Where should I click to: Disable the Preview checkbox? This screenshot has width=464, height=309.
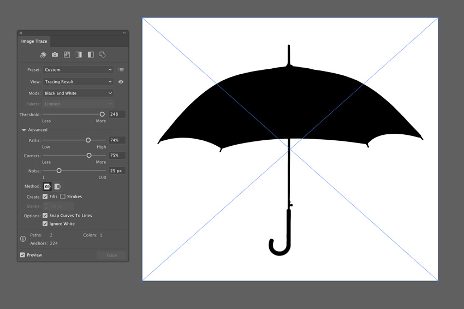(x=22, y=255)
